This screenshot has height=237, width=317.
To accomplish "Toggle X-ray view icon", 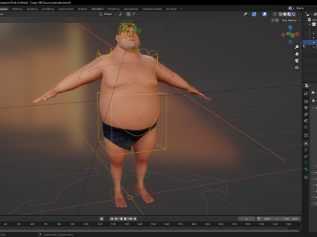I will coord(275,14).
